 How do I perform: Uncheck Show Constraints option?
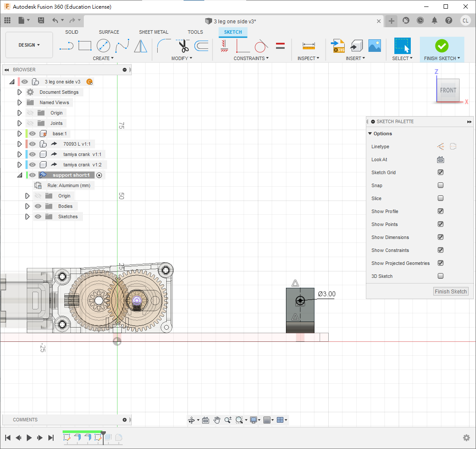[x=441, y=250]
